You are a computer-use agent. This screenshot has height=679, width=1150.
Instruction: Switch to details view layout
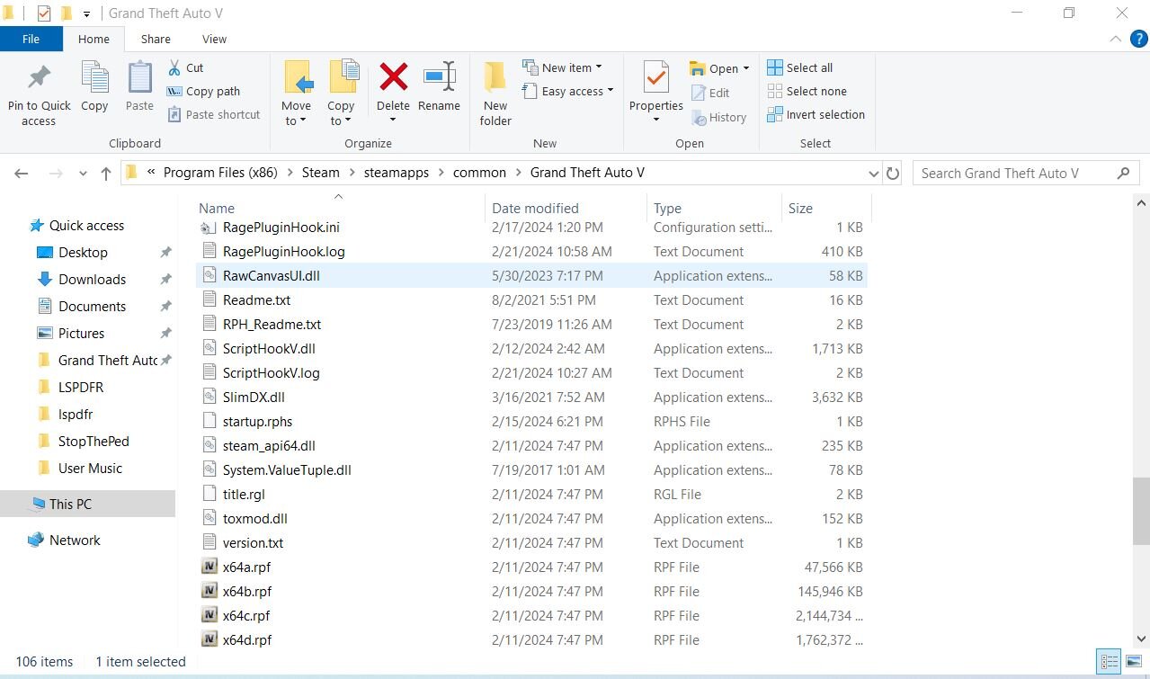[x=1108, y=661]
